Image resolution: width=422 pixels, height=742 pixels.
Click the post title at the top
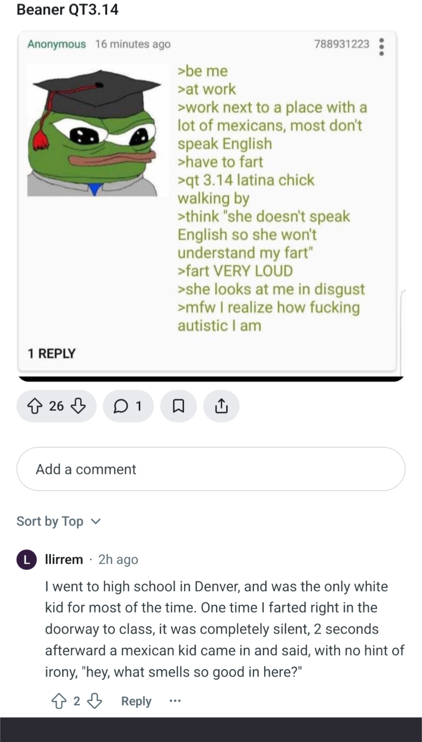point(67,9)
